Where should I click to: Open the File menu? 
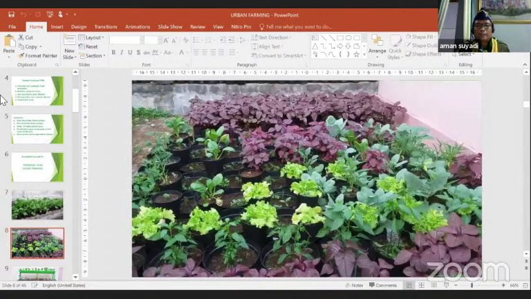[x=12, y=27]
